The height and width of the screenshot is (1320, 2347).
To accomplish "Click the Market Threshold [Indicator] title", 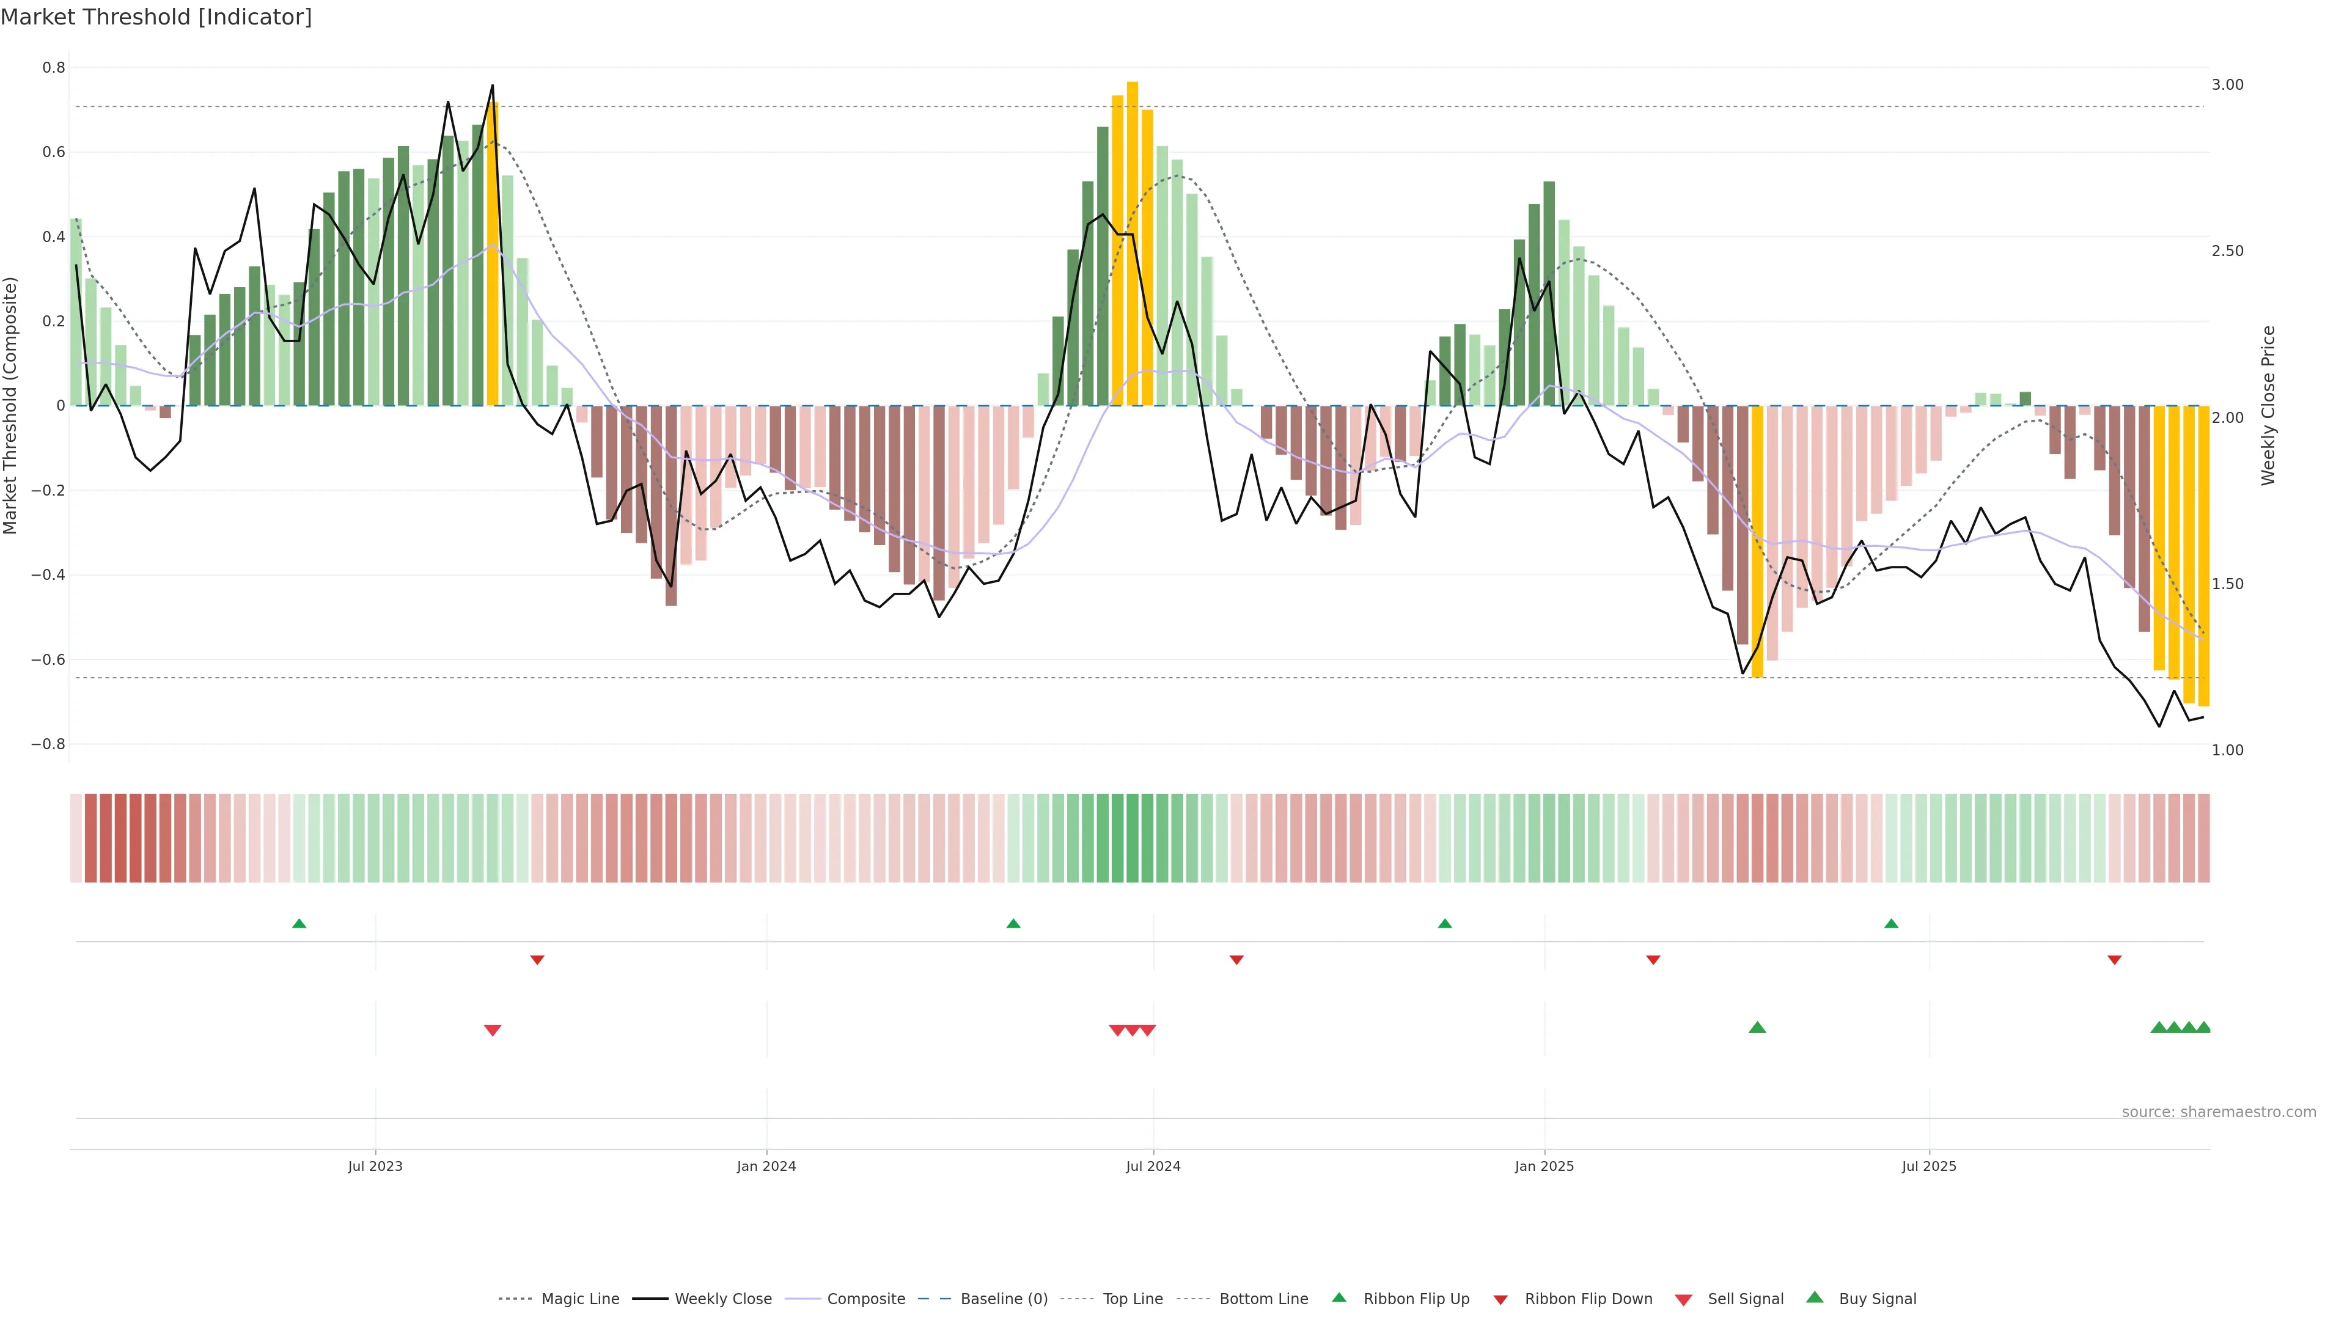I will pyautogui.click(x=156, y=17).
